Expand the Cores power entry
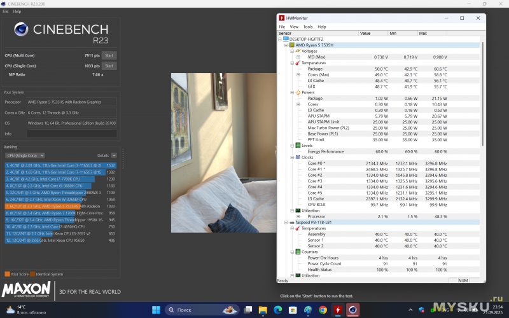Viewport: 509px width, 318px height. tap(298, 104)
